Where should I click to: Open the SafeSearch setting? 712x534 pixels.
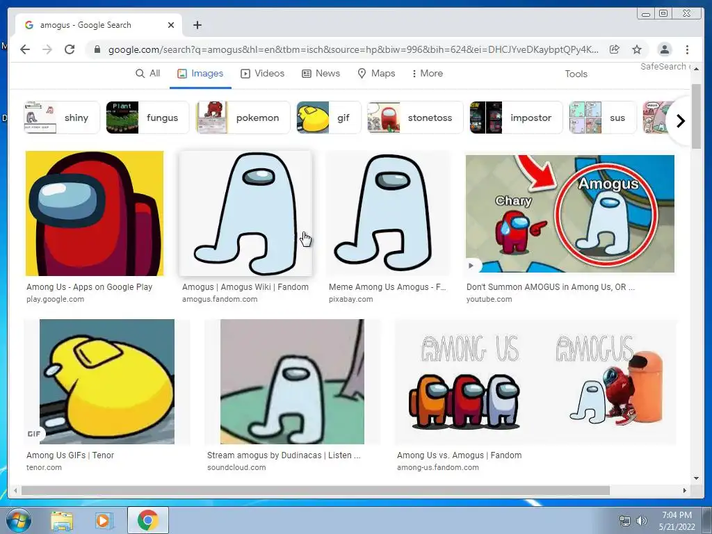pos(664,66)
